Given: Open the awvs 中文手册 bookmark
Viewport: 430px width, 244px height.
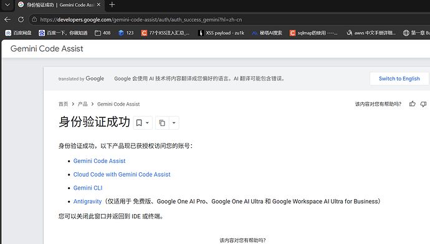Looking at the screenshot, I should tap(371, 33).
